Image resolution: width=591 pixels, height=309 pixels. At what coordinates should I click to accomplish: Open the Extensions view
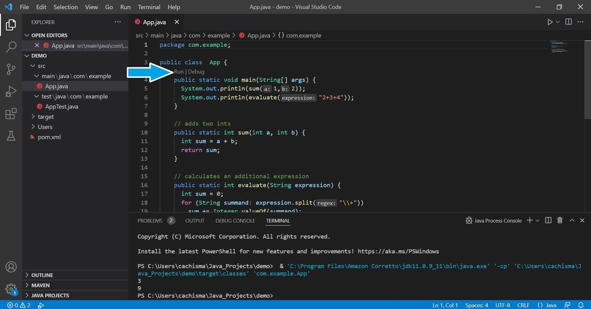pos(11,114)
